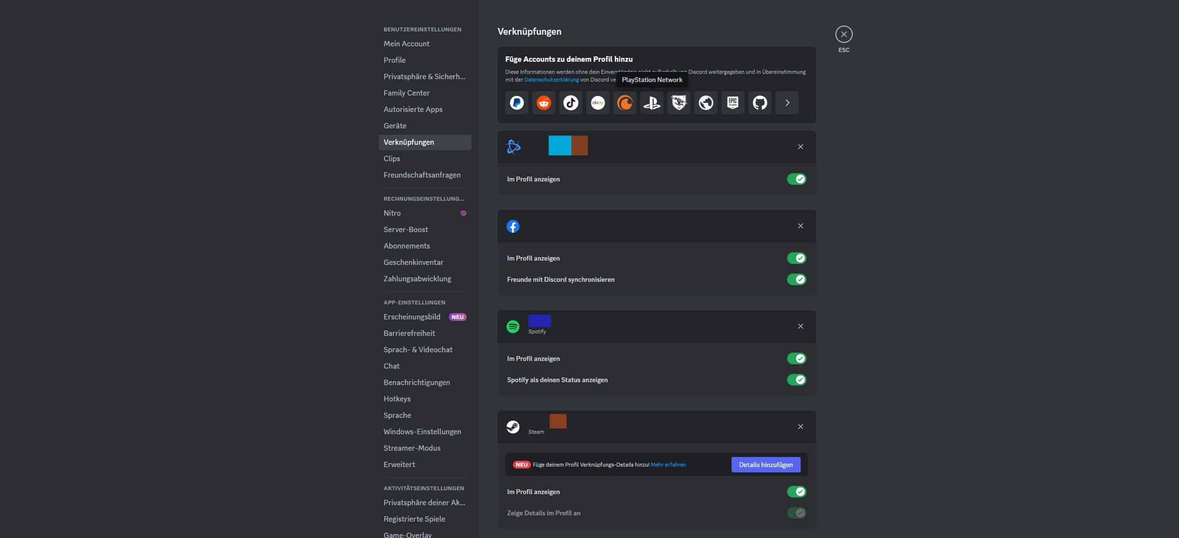
Task: Link a Crunchyroll account
Action: 624,103
